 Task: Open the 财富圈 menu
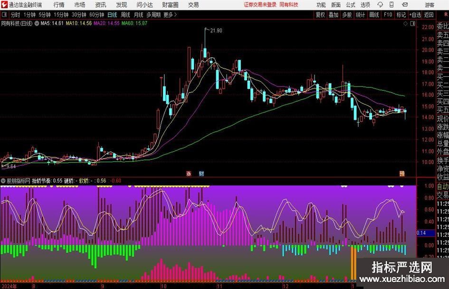point(170,5)
